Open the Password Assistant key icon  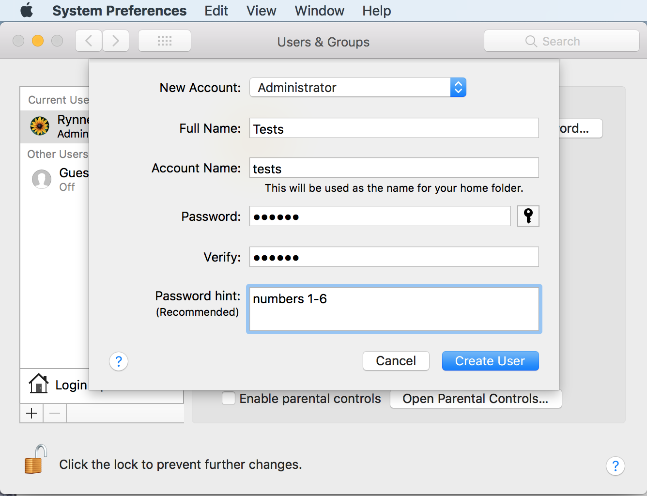click(528, 216)
